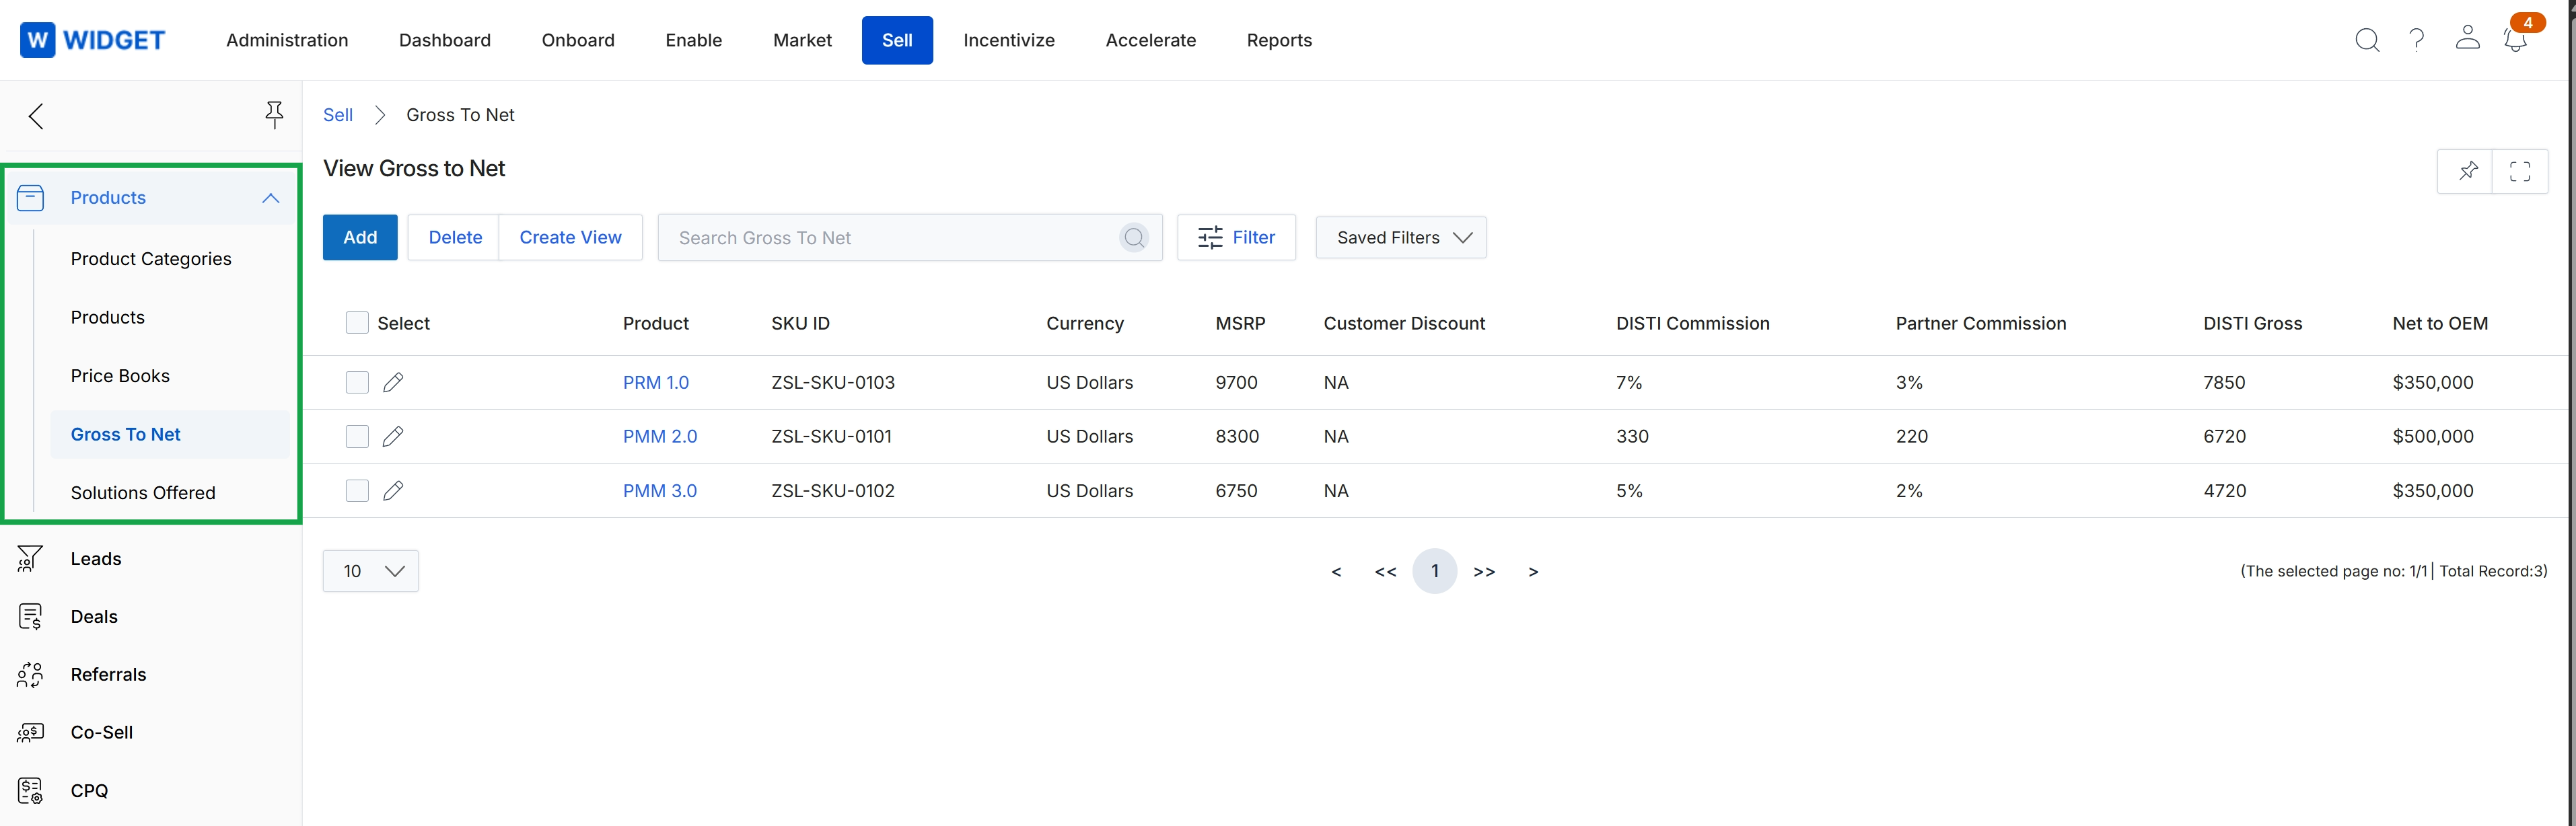Click the Products box icon in the sidebar
This screenshot has height=826, width=2576.
[x=31, y=198]
